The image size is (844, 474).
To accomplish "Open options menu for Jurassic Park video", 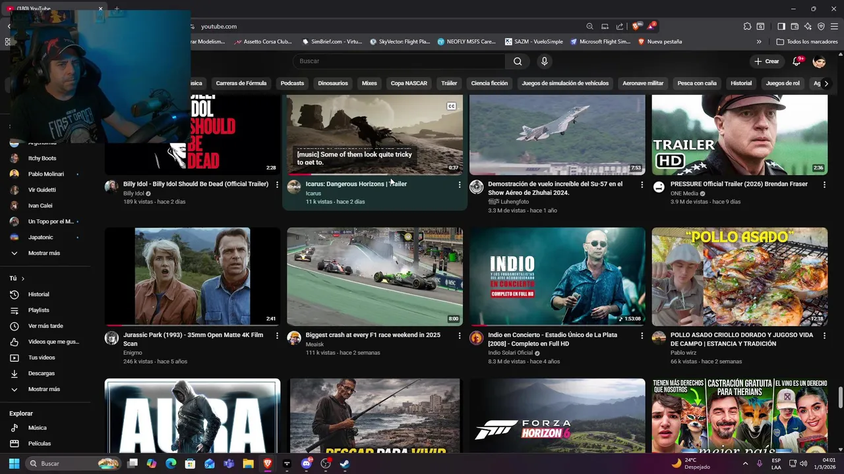I will (x=277, y=336).
